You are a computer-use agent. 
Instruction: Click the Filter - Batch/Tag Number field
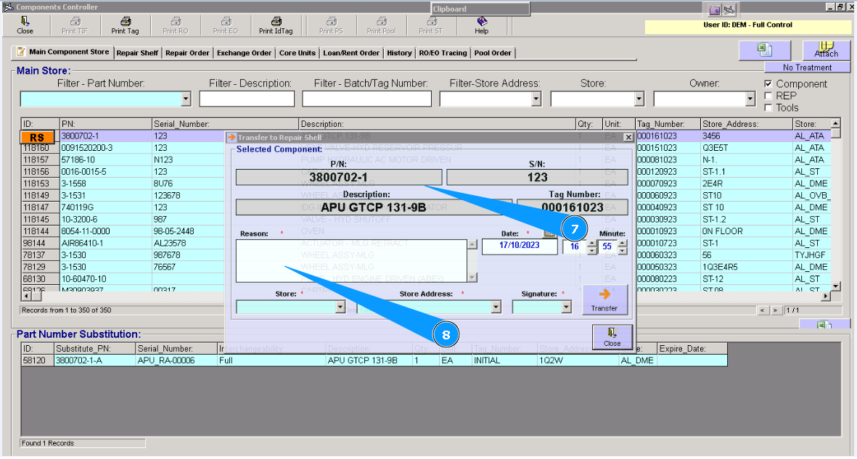(x=366, y=99)
